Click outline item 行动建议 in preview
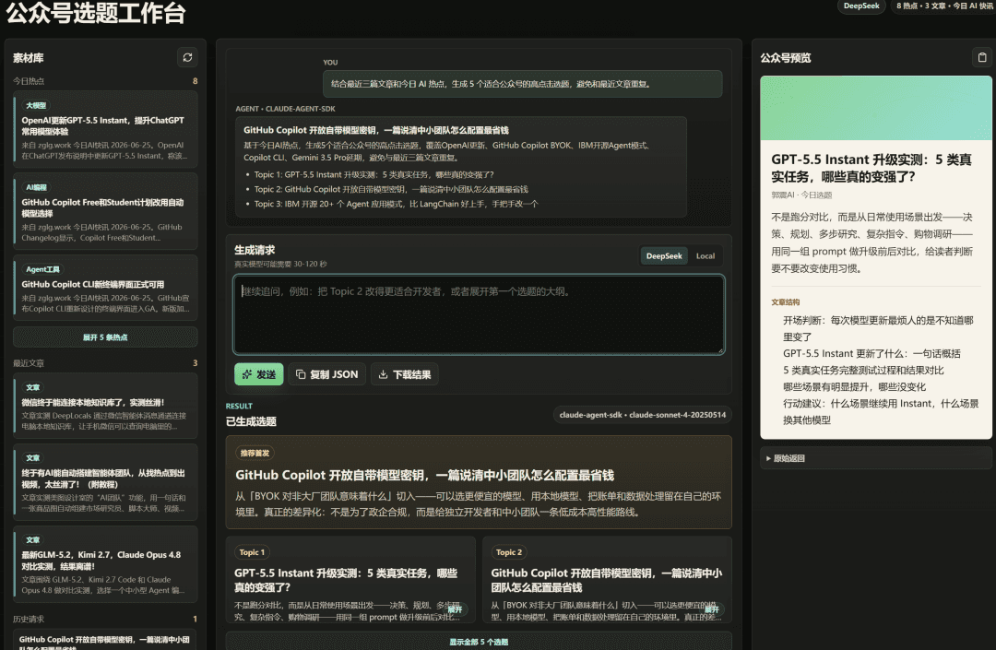This screenshot has height=650, width=996. pos(881,411)
